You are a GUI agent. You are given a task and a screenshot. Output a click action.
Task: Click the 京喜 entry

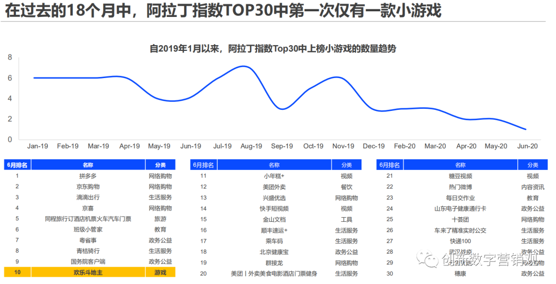[88, 208]
